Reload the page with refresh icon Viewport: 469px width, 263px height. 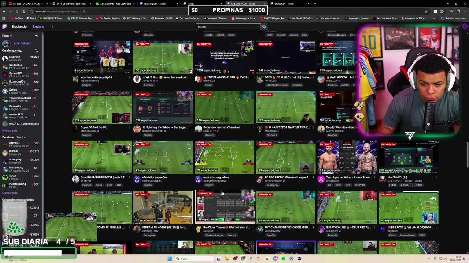[x=17, y=11]
